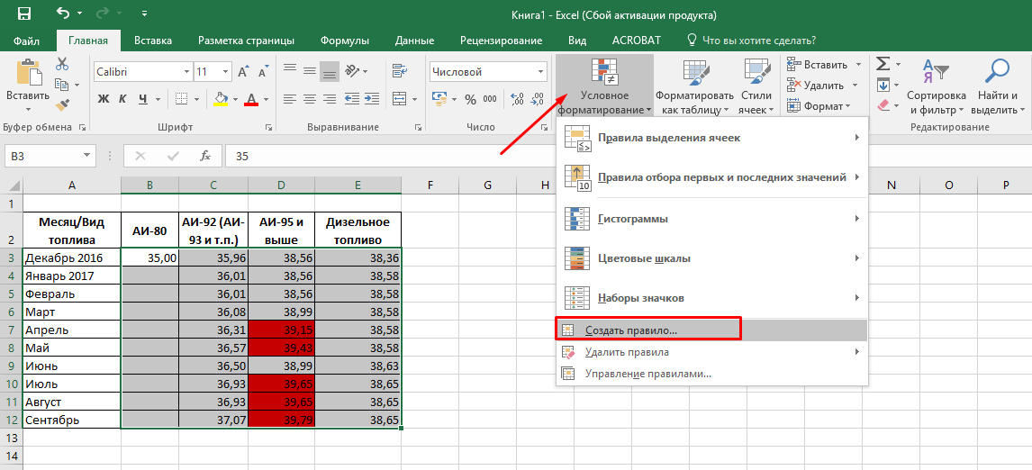Click decrease indent icon
This screenshot has width=1032, height=470.
click(x=351, y=99)
